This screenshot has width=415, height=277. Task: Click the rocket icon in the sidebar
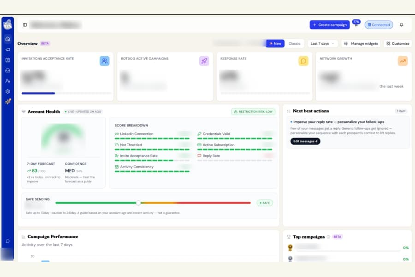click(x=8, y=102)
